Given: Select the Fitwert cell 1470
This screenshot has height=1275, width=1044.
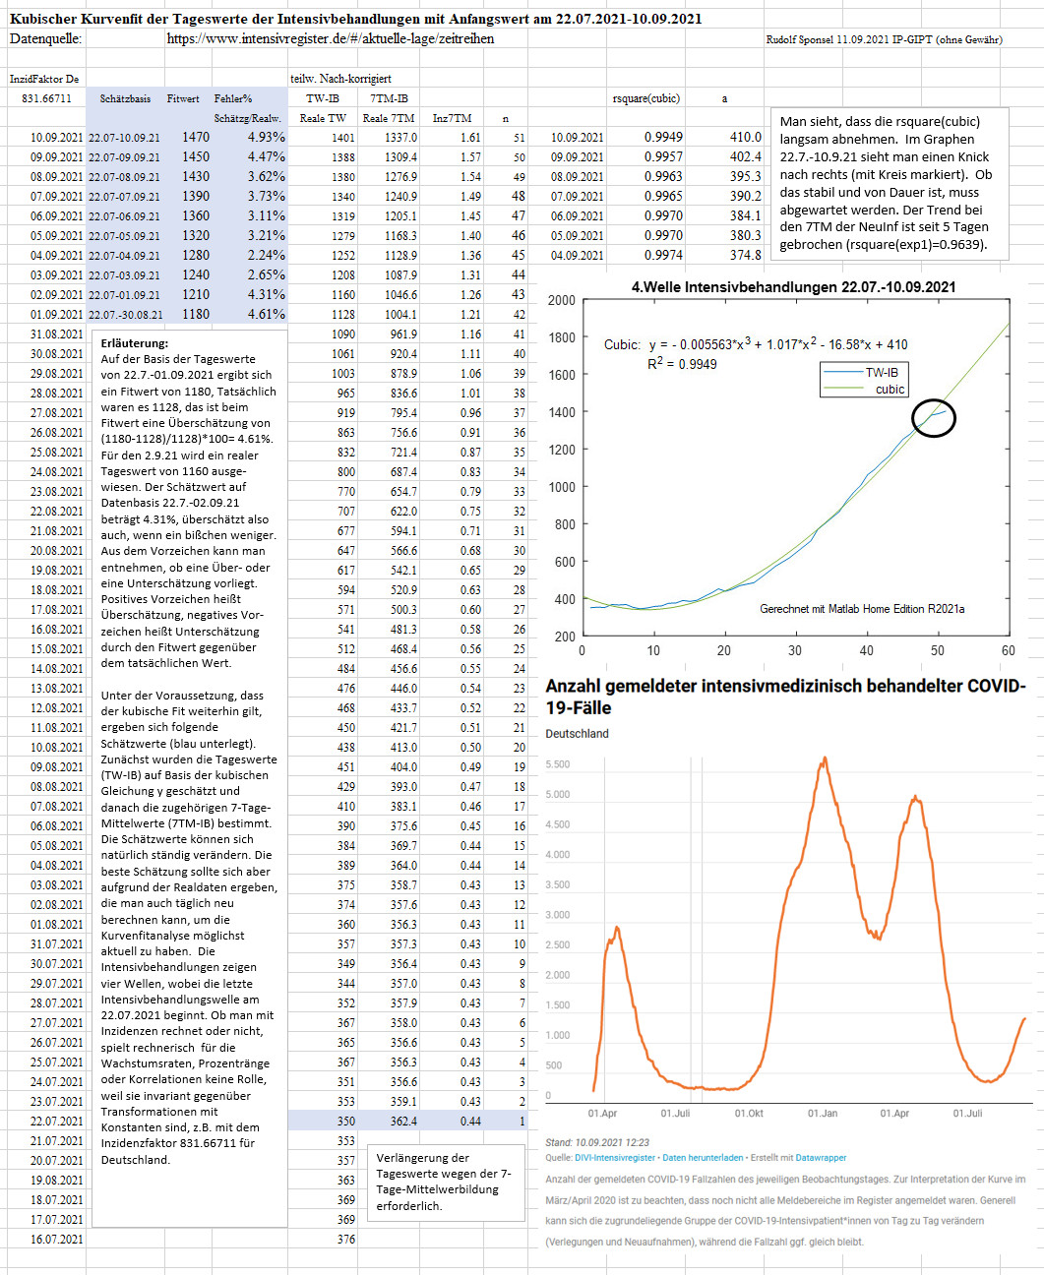Looking at the screenshot, I should click(196, 138).
